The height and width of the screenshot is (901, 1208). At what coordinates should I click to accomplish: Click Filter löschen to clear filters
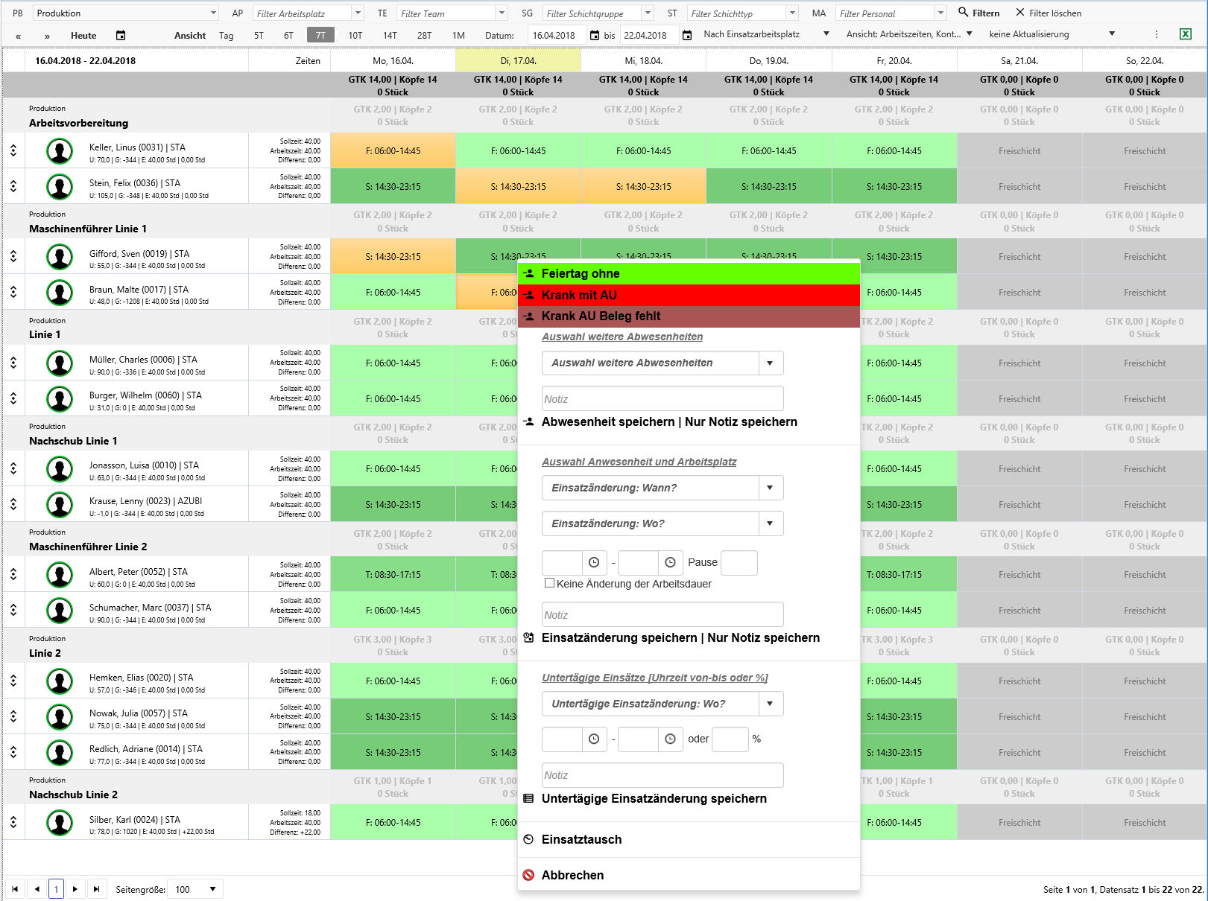point(1048,13)
